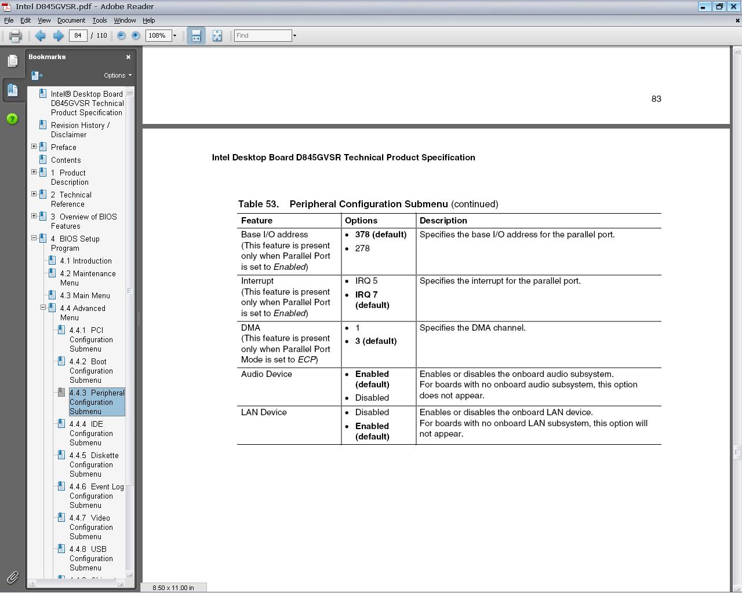Select 4.4.2 Boot Configuration Submenu

pos(91,371)
